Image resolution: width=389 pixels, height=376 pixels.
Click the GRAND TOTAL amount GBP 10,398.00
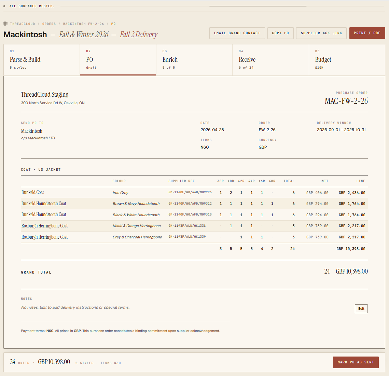pyautogui.click(x=352, y=271)
